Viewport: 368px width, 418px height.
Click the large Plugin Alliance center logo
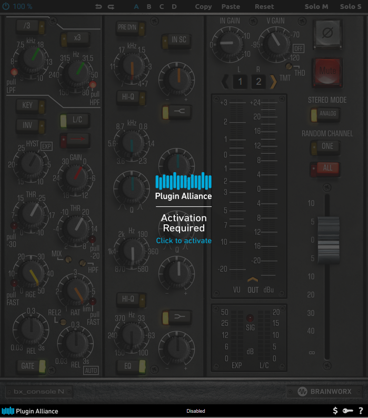(183, 186)
